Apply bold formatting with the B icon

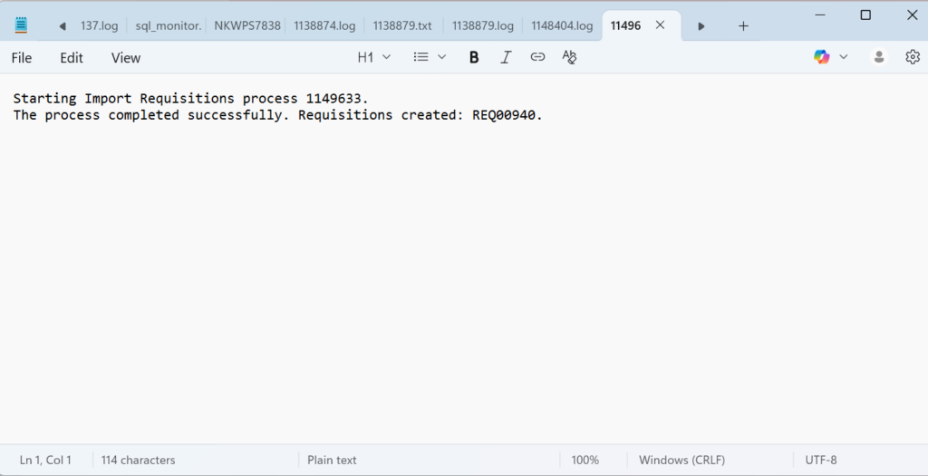[474, 57]
